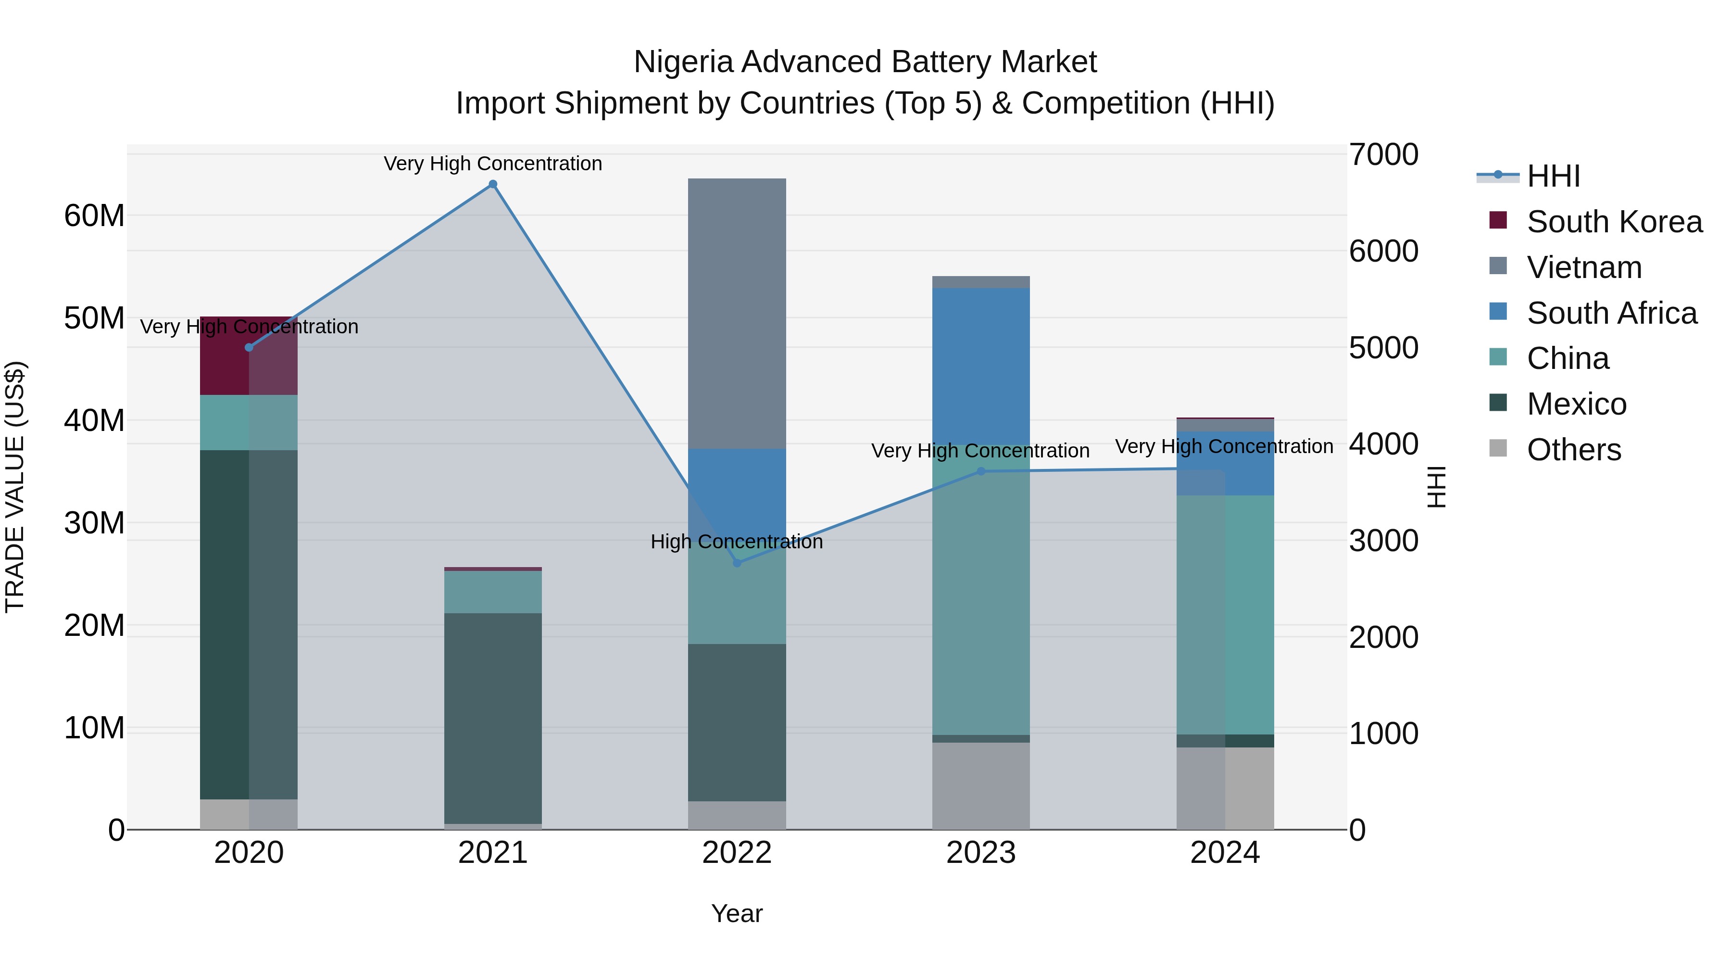Toggle South Korea legend entry
1731x974 pixels.
click(1596, 221)
